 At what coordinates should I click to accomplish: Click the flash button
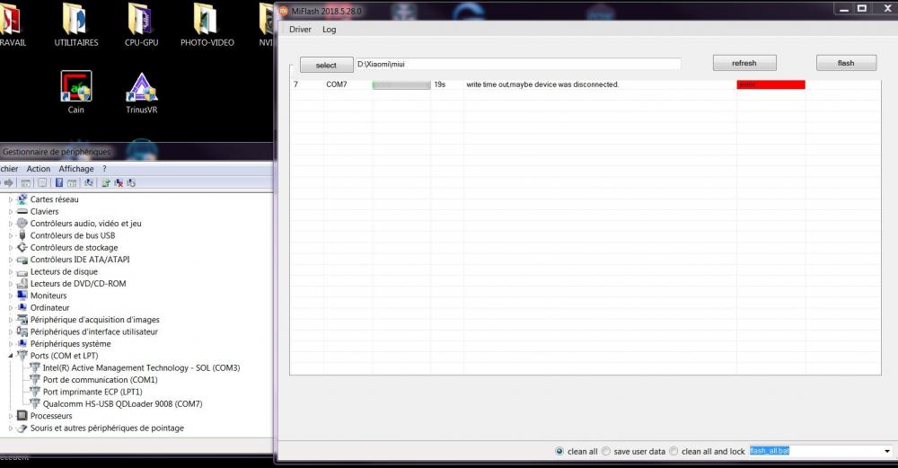point(845,64)
